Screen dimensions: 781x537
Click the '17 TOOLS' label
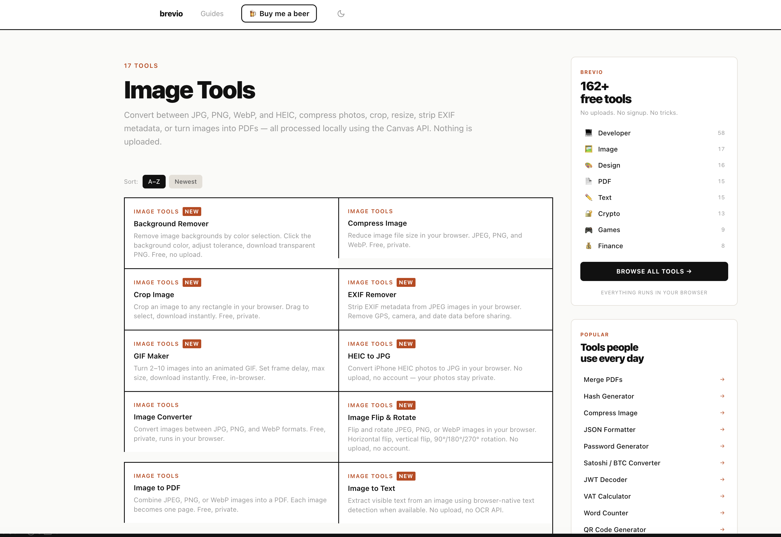(141, 66)
